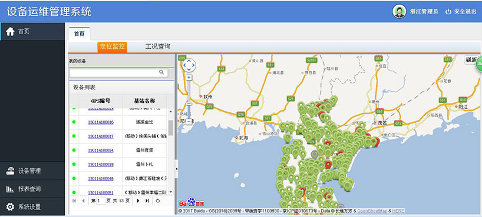
Task: Open device link 130114100038
Action: point(101,165)
